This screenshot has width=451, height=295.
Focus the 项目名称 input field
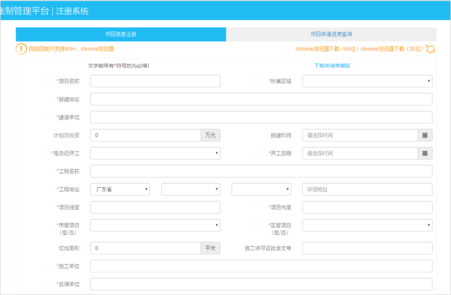tap(155, 81)
